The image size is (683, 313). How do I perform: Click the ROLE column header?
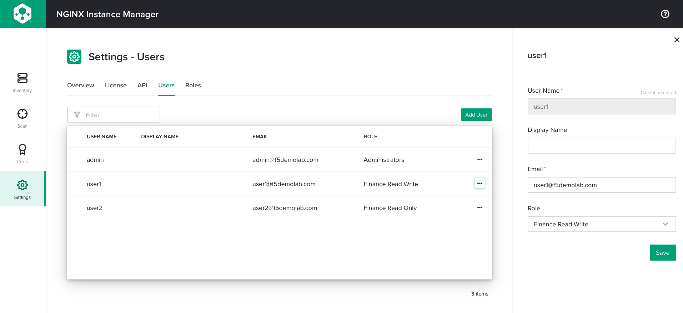tap(370, 137)
